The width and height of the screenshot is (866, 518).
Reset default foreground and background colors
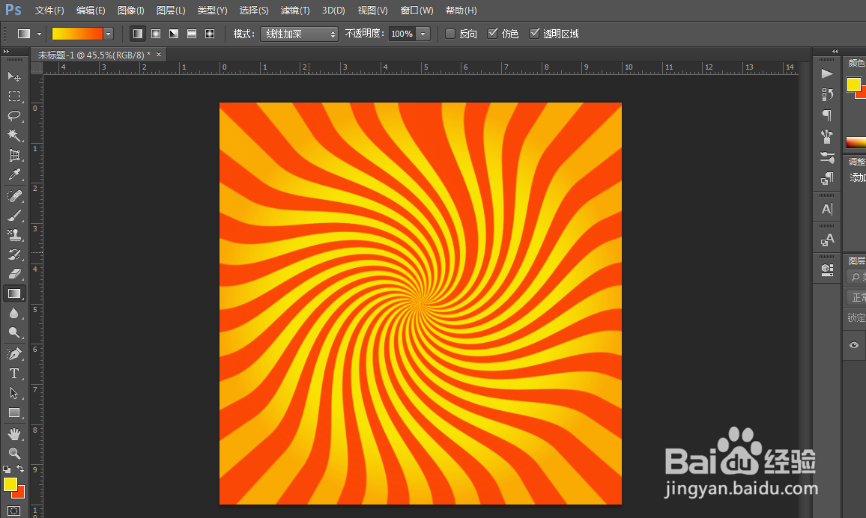(7, 469)
